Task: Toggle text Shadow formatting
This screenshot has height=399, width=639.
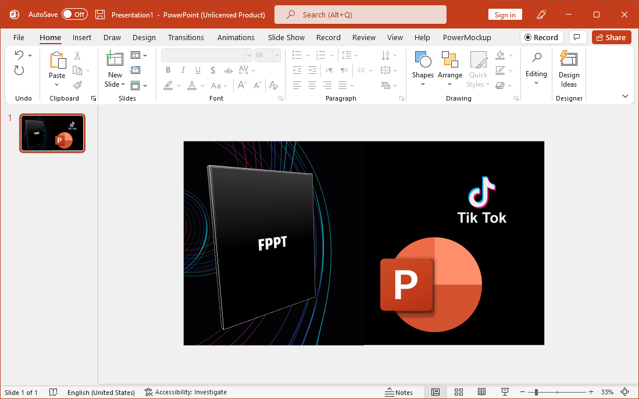Action: click(x=213, y=70)
